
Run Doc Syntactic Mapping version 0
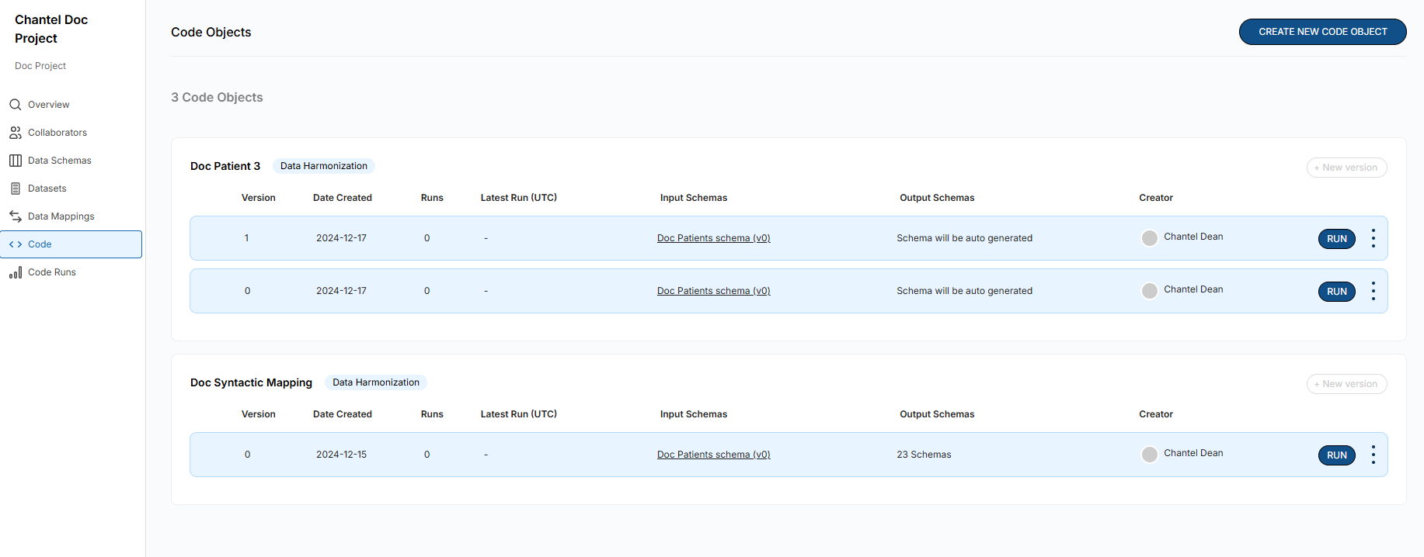[x=1336, y=455]
